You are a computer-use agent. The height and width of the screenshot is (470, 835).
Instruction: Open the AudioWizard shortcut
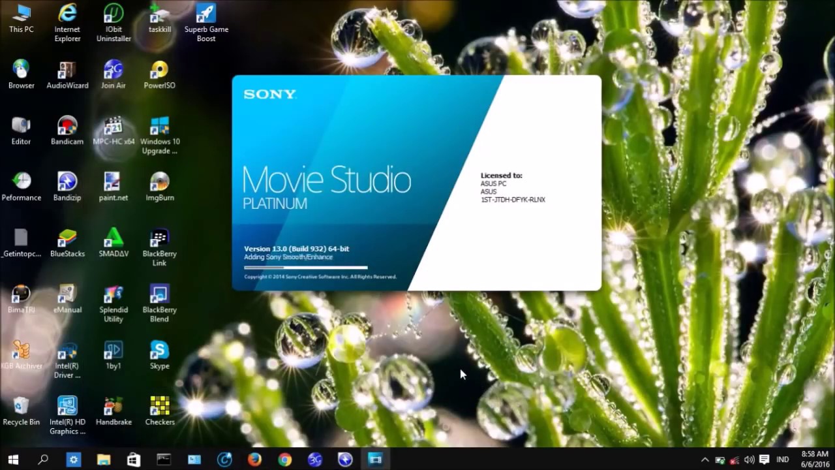(x=67, y=75)
